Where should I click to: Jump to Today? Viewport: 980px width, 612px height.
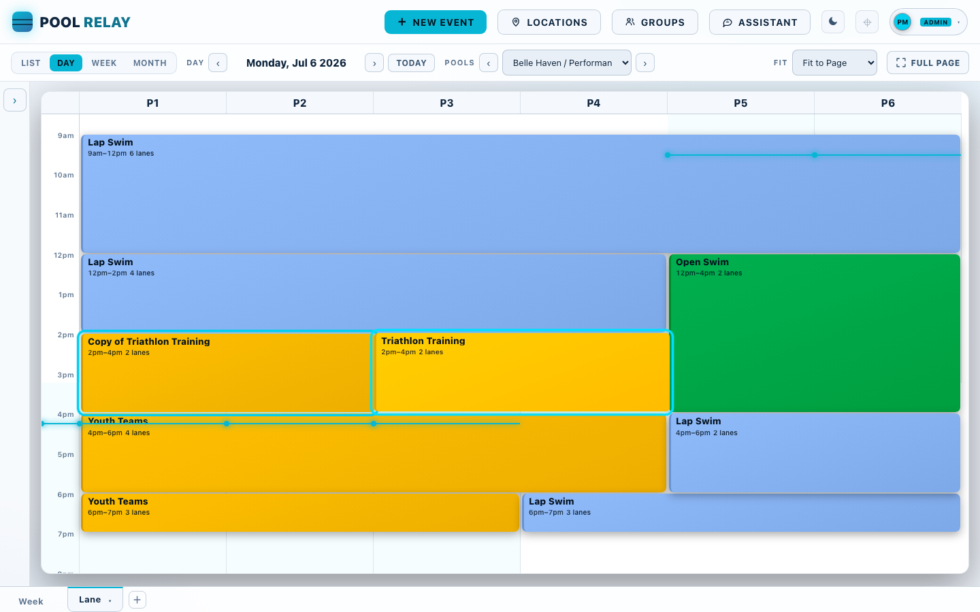coord(411,63)
